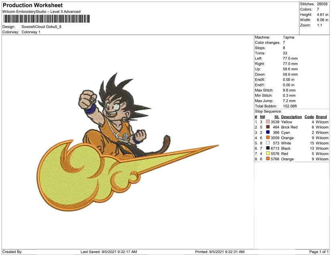Click the Cyan thread color swatch
331x255 pixels.
[268, 133]
